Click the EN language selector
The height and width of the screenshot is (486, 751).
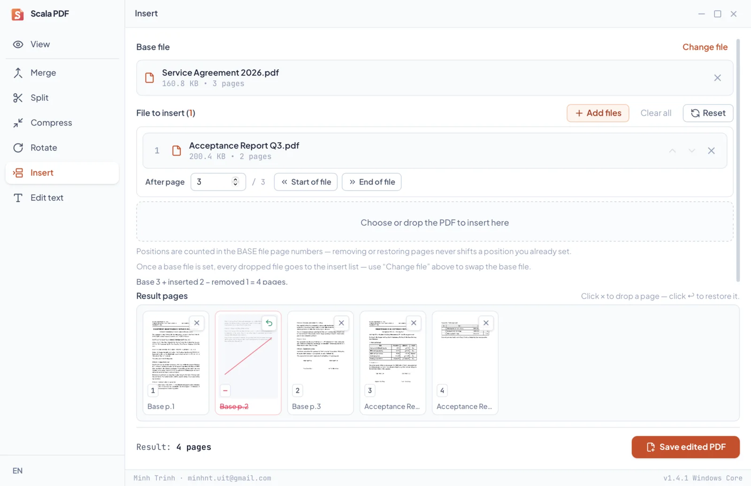pyautogui.click(x=17, y=471)
